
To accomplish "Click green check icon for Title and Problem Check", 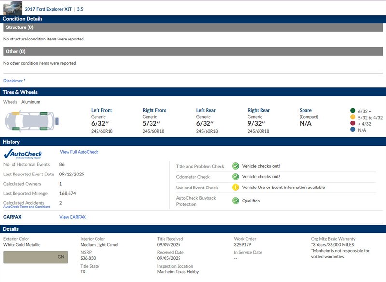I will click(x=235, y=166).
